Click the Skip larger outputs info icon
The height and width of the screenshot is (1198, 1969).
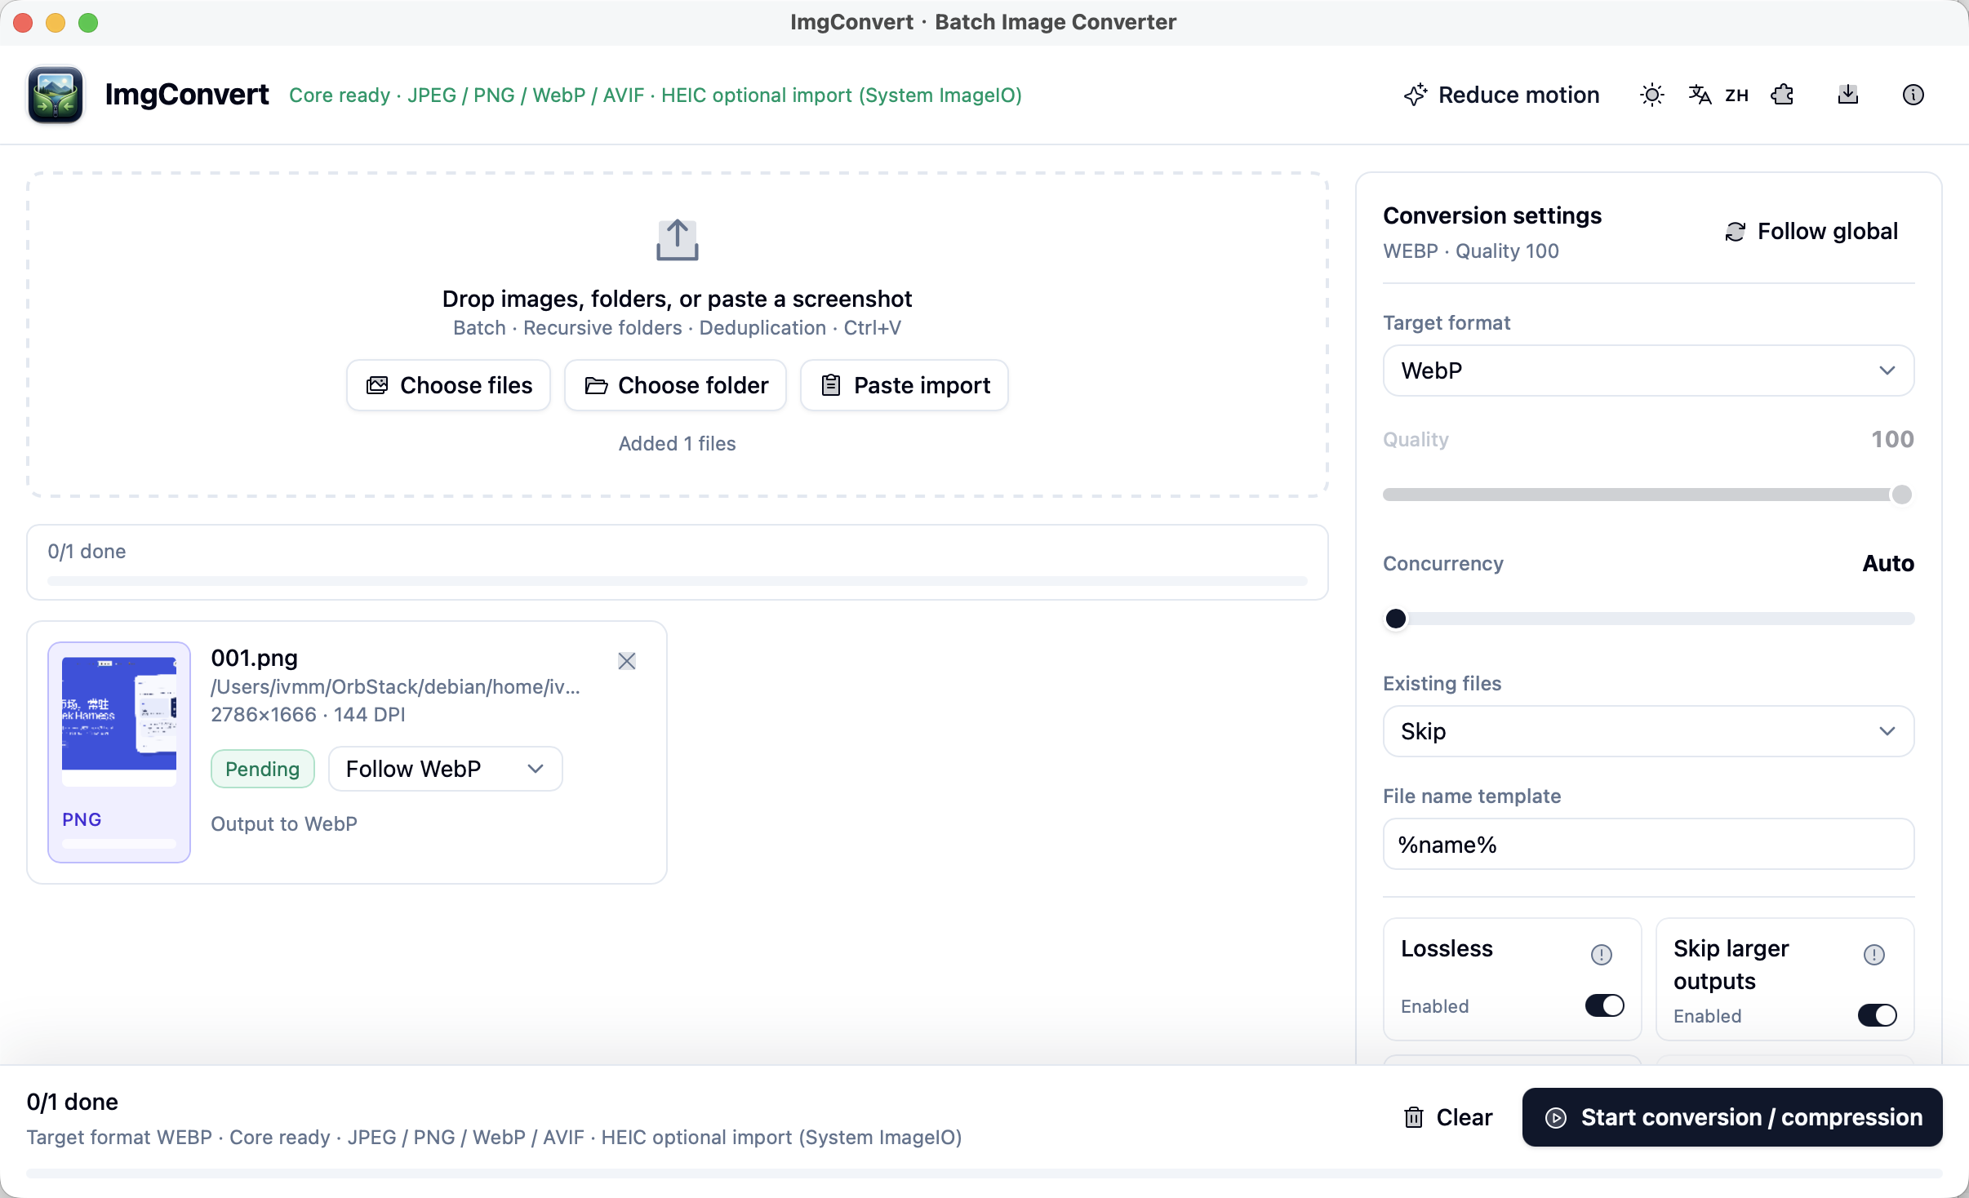point(1874,954)
